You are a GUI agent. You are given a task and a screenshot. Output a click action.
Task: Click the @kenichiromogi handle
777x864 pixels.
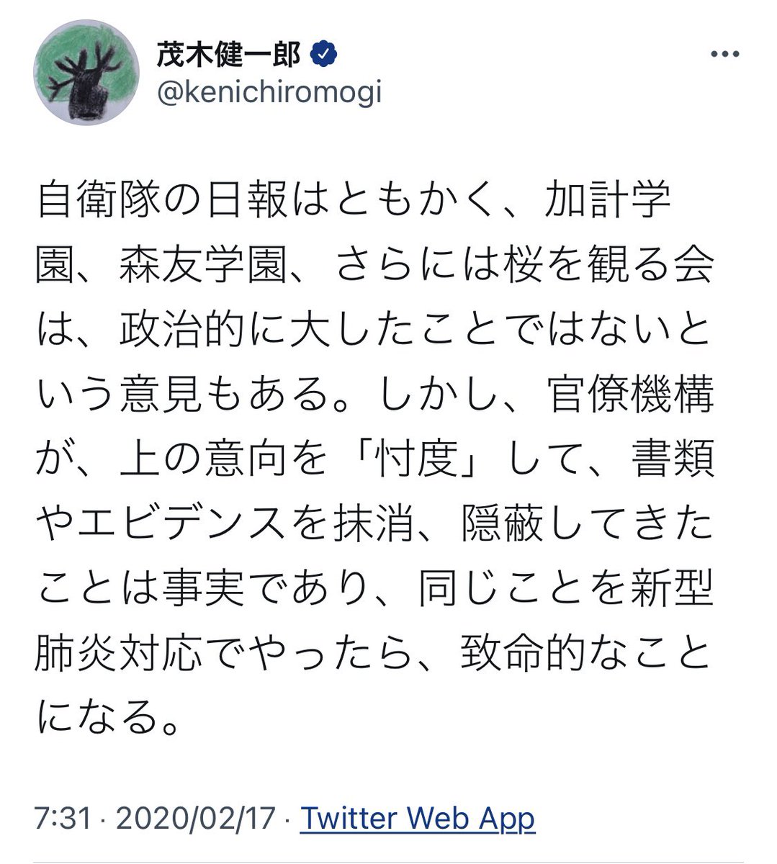268,92
